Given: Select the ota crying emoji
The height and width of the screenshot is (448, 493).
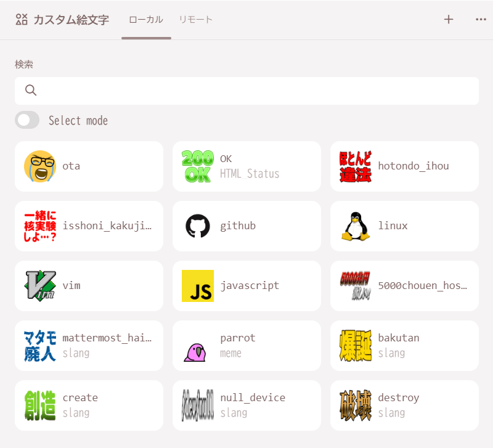Looking at the screenshot, I should point(89,166).
